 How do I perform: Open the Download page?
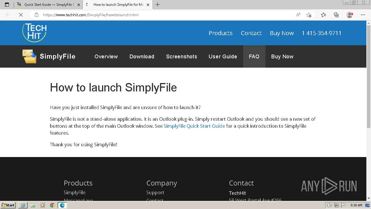coord(142,57)
